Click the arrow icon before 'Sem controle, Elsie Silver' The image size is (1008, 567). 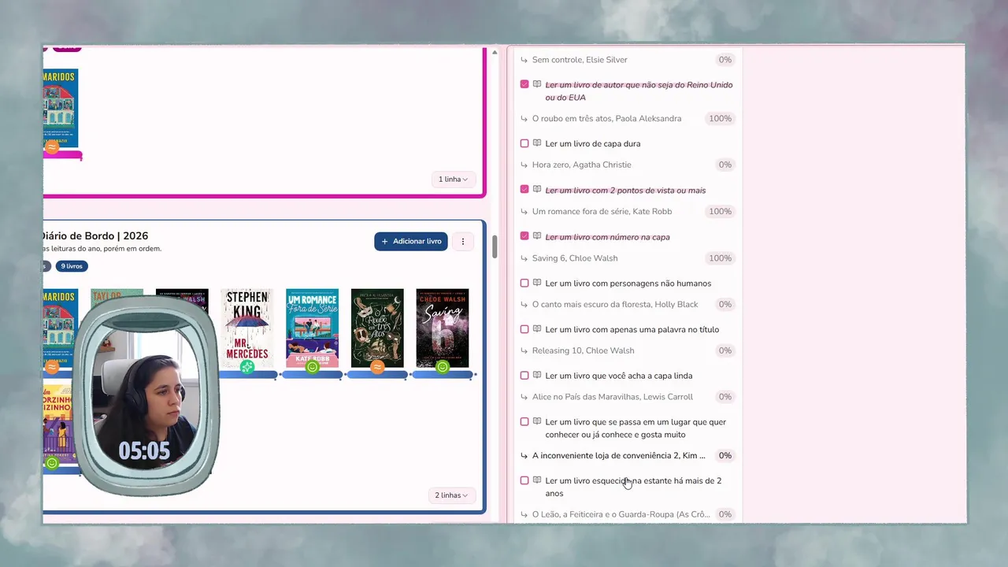coord(524,60)
